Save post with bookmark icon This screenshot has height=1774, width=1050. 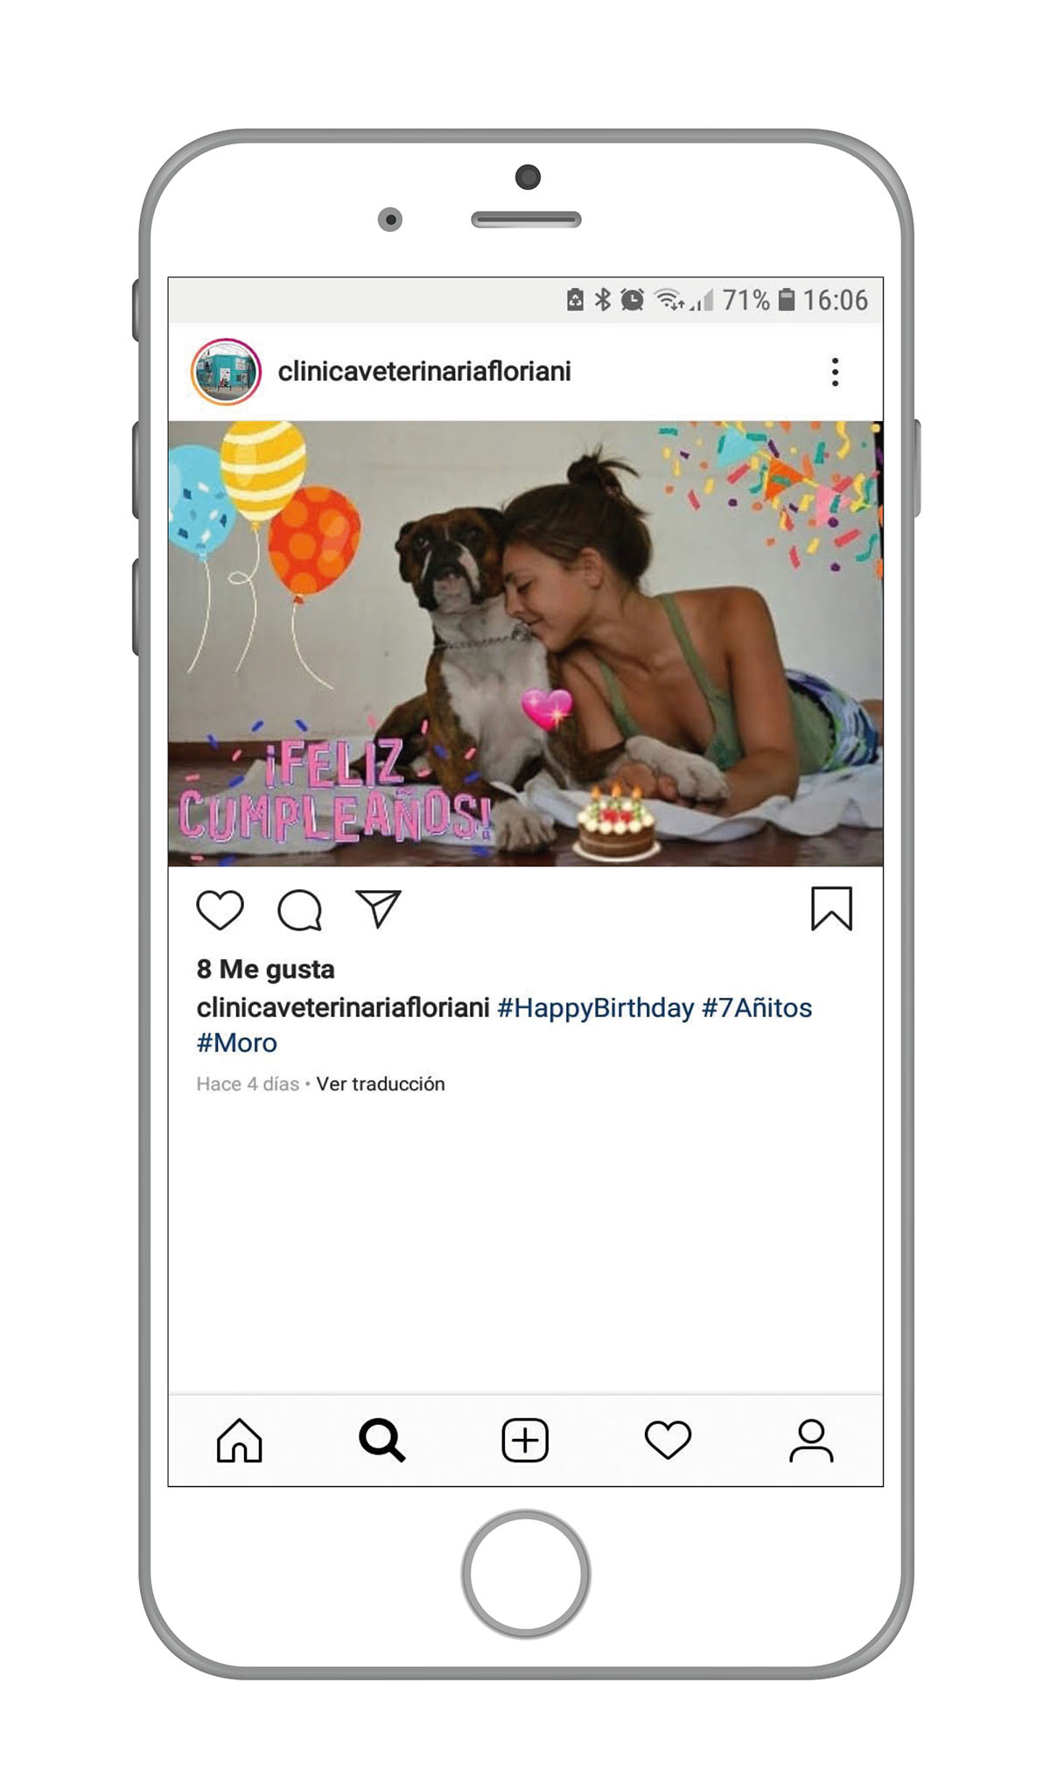(x=831, y=908)
